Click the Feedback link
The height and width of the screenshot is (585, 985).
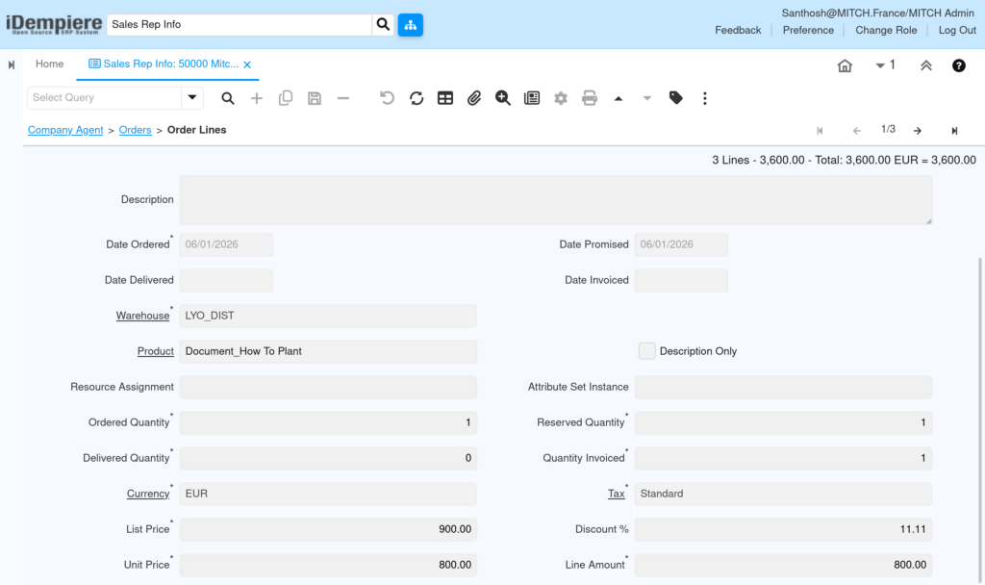click(738, 30)
